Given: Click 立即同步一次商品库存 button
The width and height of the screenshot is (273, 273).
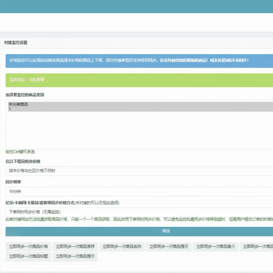Looking at the screenshot, I should click(75, 246).
